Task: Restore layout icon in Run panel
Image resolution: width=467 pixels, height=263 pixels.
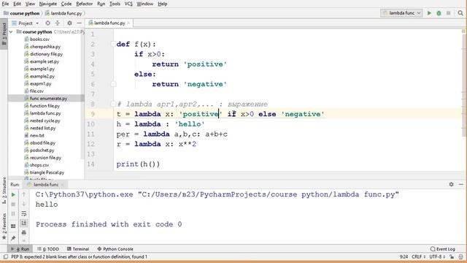Action: click(x=13, y=226)
